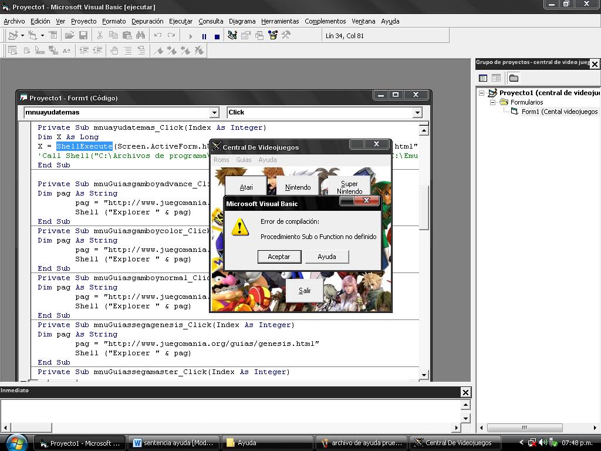Click the View Object icon in Project panel
Screen dimensions: 601x451
pos(496,78)
